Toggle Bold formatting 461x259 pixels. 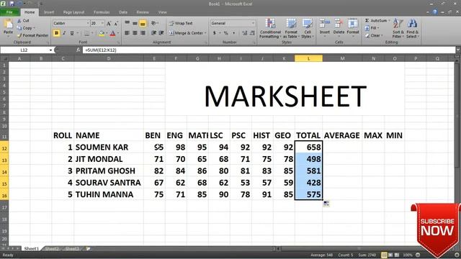(56, 33)
